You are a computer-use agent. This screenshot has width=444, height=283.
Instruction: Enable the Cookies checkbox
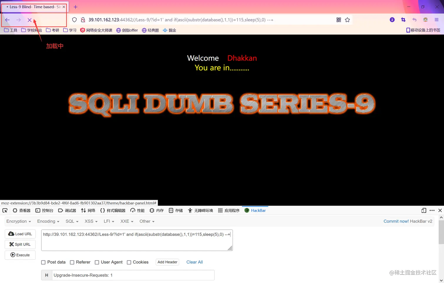129,262
